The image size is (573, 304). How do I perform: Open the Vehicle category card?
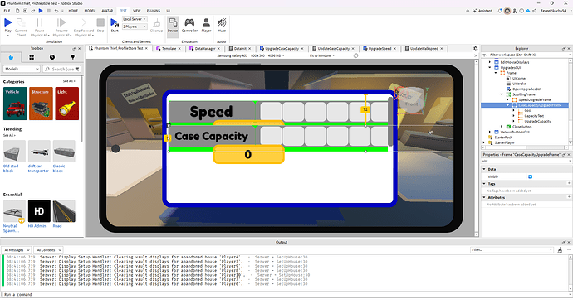[x=15, y=104]
